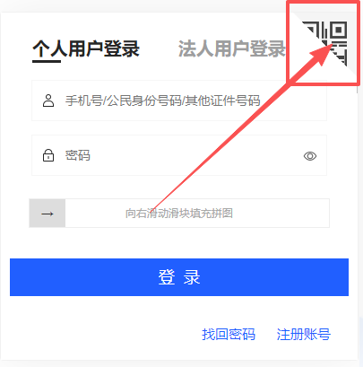This screenshot has width=363, height=367.
Task: Select the 个人用户登录 tab
Action: [x=86, y=48]
